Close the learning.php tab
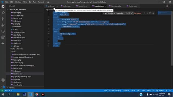The height and width of the screenshot is (97, 173). click(105, 6)
